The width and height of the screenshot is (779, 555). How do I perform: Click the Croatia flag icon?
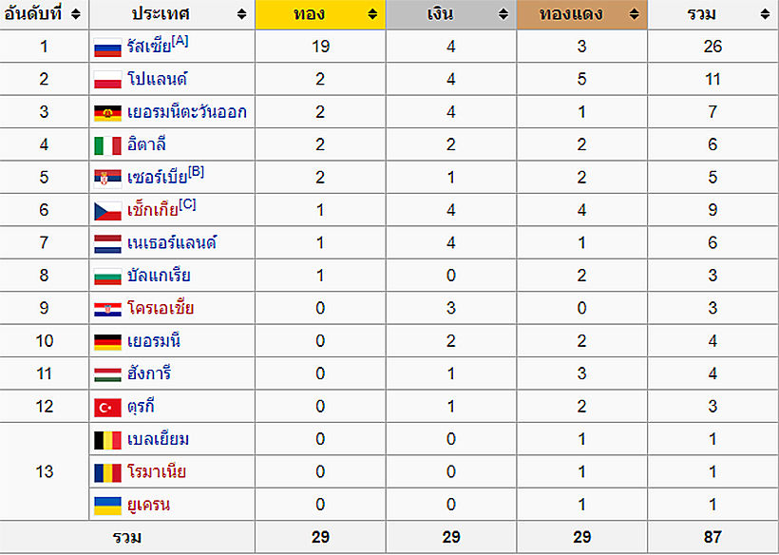[x=107, y=310]
